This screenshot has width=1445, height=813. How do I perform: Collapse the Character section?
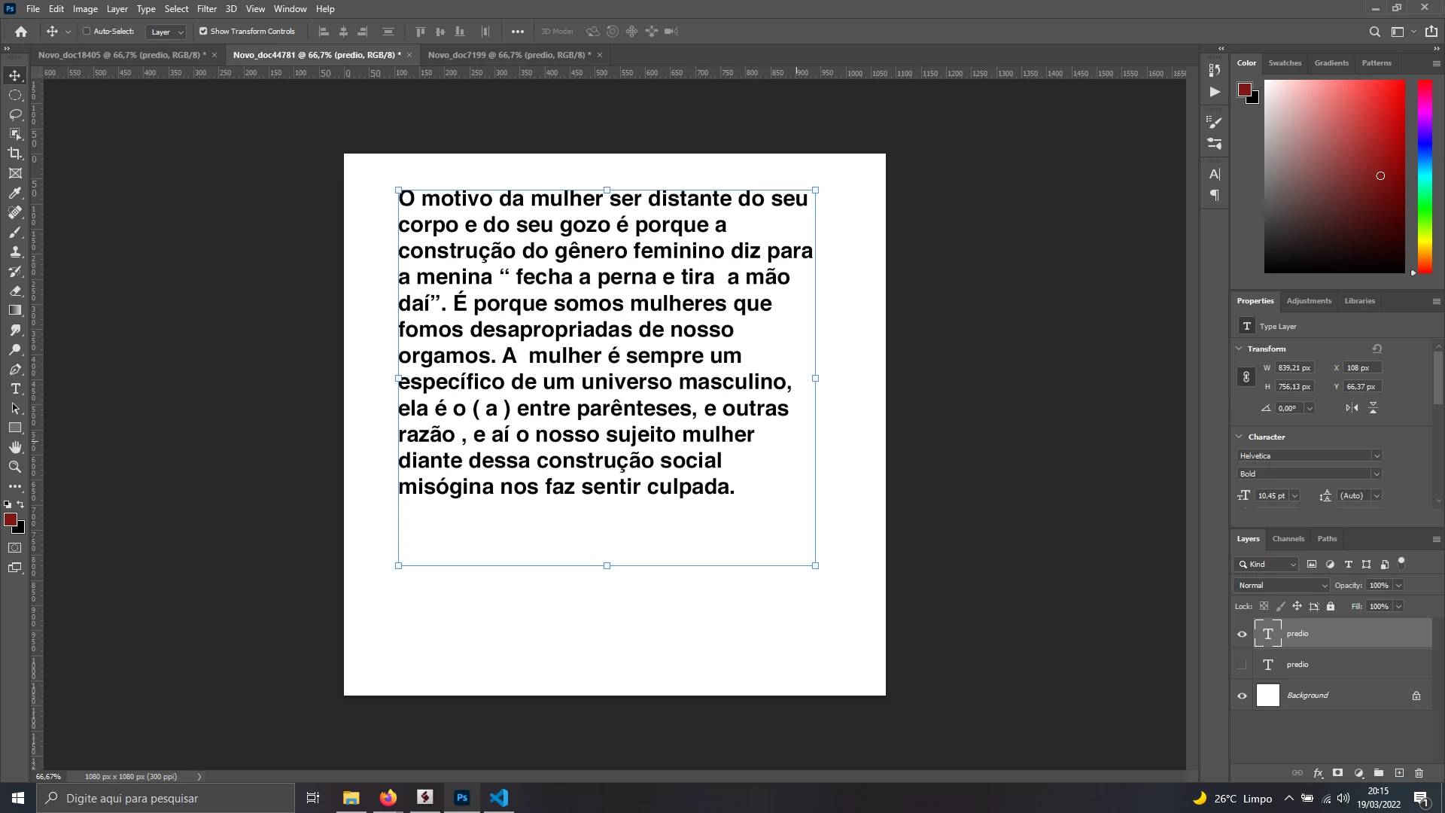point(1240,437)
